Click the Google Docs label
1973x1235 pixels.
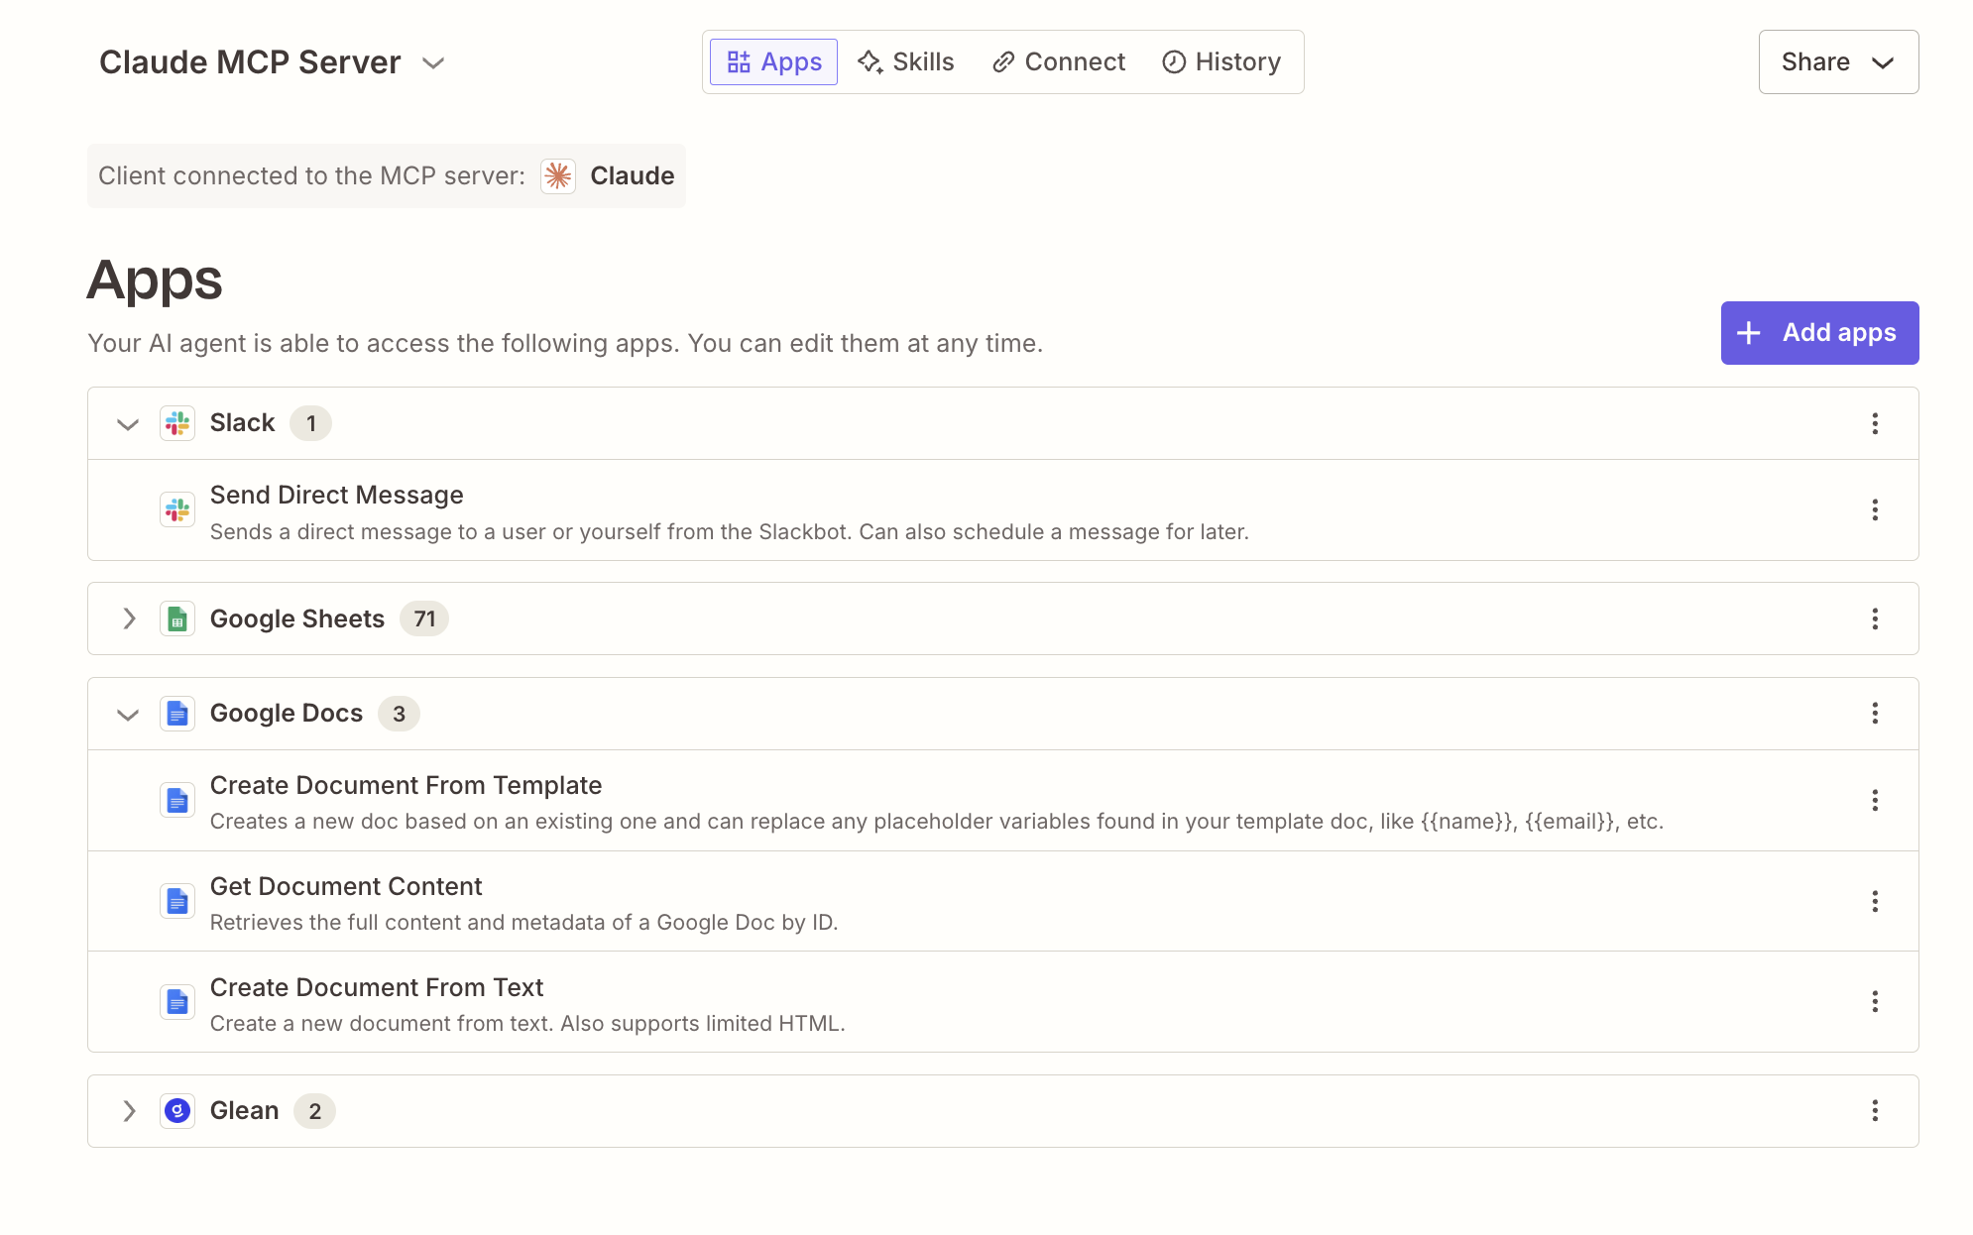pos(287,713)
